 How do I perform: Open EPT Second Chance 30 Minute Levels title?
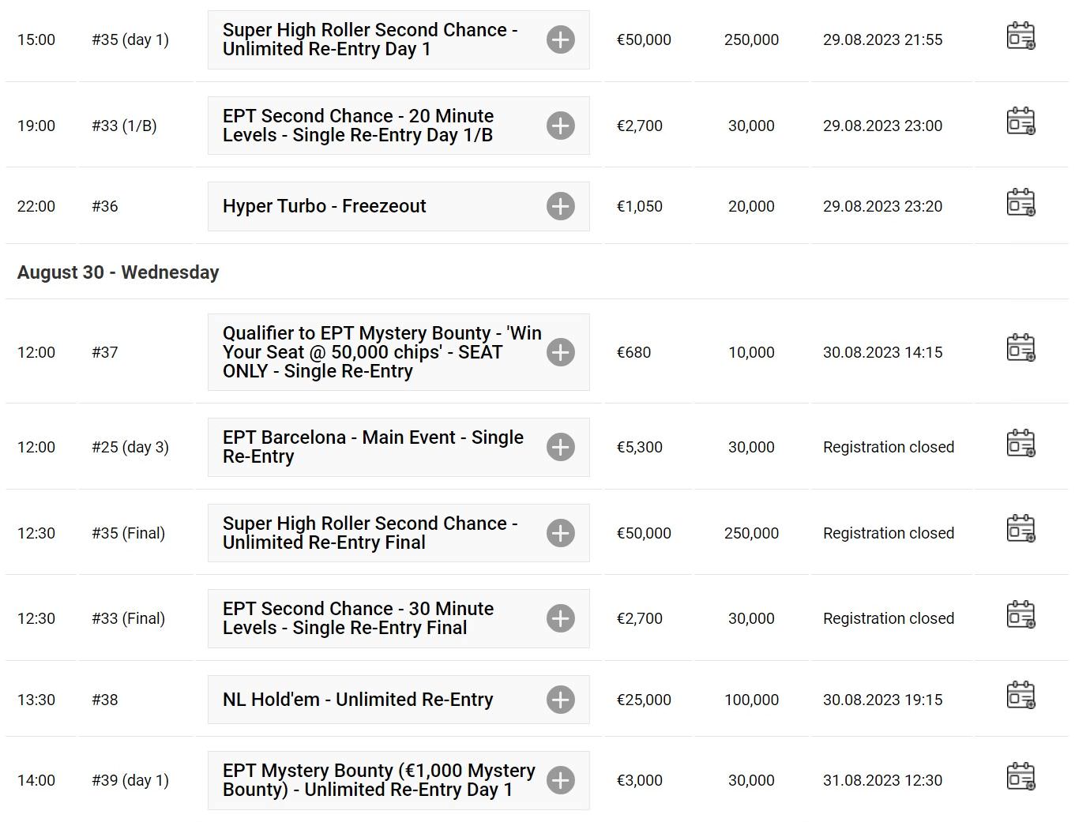point(358,618)
